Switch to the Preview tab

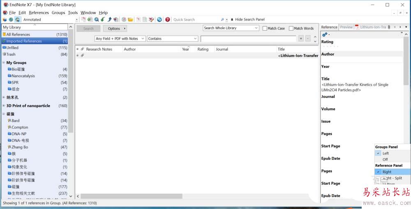click(x=346, y=27)
